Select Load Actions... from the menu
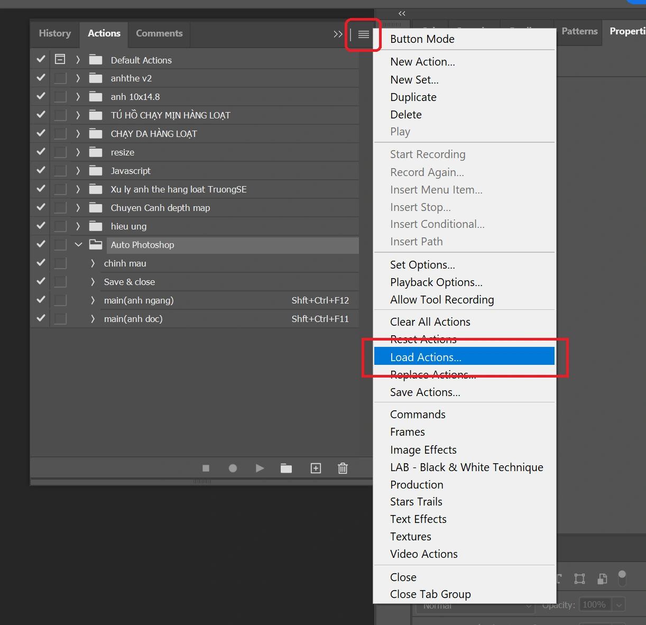Image resolution: width=646 pixels, height=625 pixels. coord(426,357)
